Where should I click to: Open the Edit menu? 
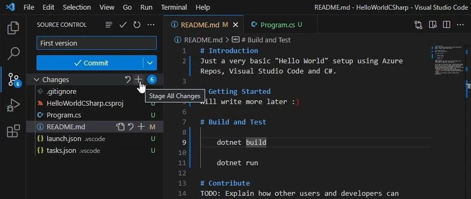(48, 8)
